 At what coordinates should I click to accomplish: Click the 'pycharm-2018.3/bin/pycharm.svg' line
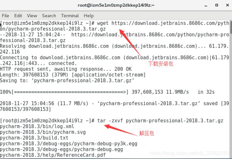click(43, 132)
